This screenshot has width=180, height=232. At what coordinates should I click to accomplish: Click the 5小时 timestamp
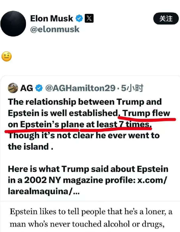pyautogui.click(x=132, y=88)
